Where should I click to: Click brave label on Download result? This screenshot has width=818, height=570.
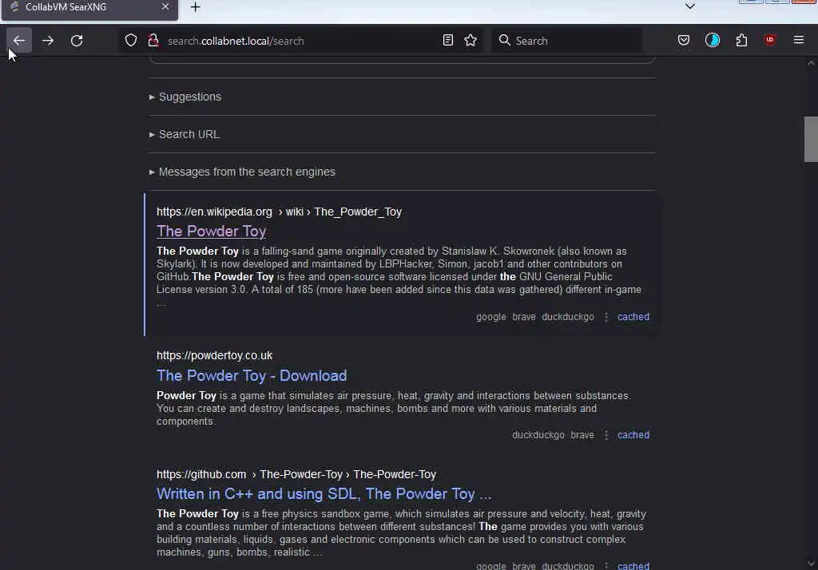click(582, 435)
